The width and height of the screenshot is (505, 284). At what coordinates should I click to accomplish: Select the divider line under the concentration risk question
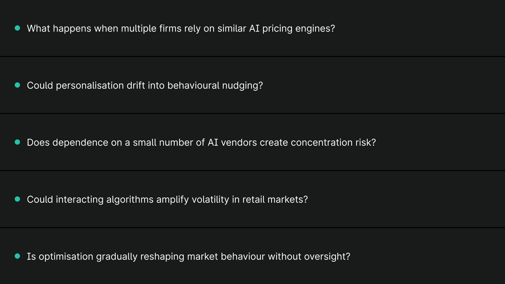point(252,170)
